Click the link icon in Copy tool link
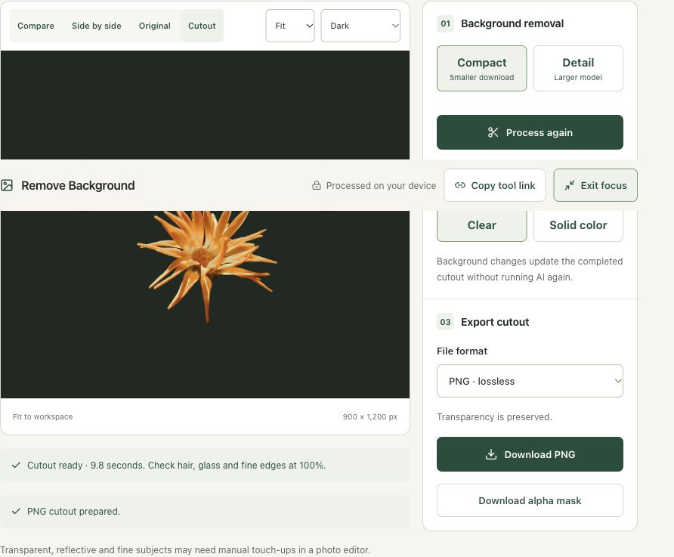674x557 pixels. (x=460, y=185)
